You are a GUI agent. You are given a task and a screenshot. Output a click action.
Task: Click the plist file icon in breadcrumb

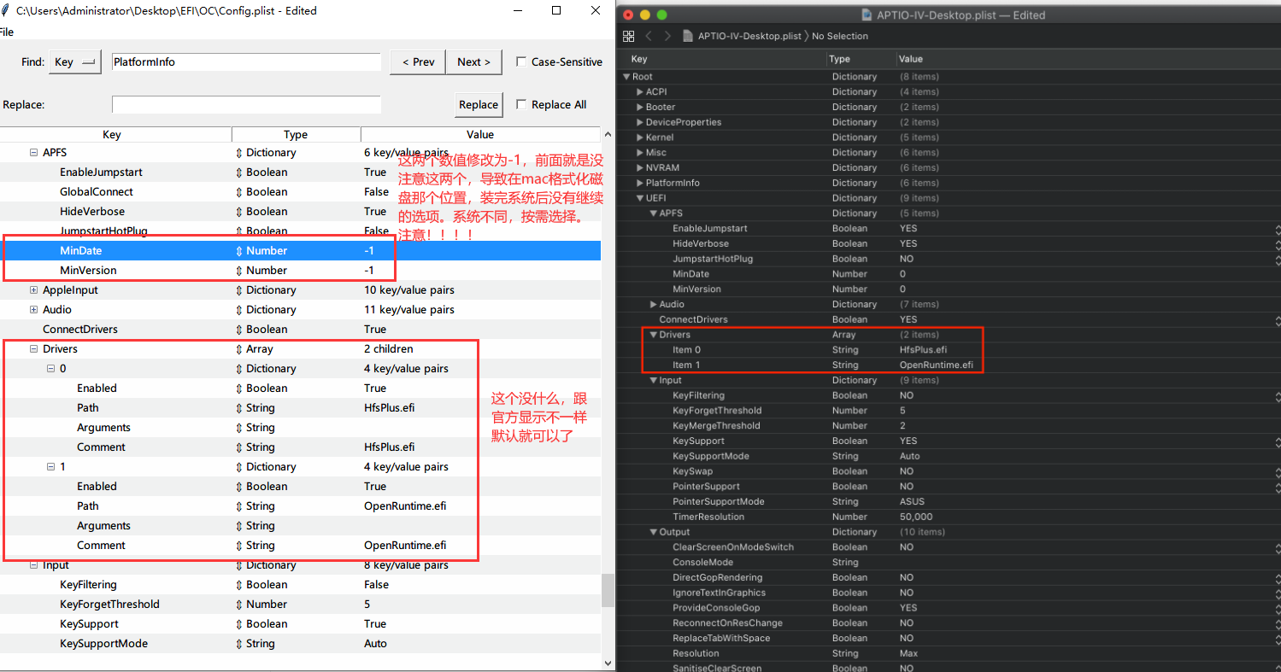click(687, 36)
